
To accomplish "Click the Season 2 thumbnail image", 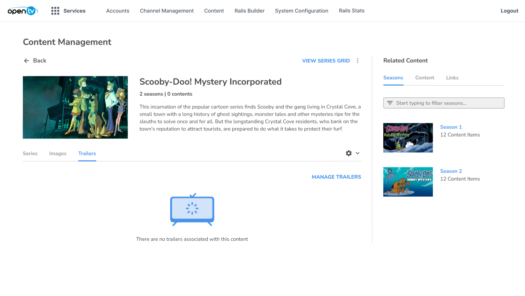I will [x=408, y=182].
